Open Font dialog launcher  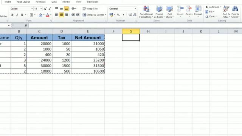click(51, 21)
